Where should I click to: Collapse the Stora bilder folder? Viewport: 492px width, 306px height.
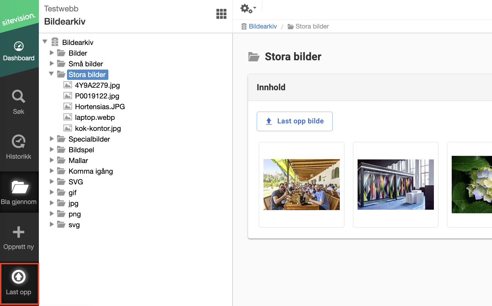(x=52, y=74)
